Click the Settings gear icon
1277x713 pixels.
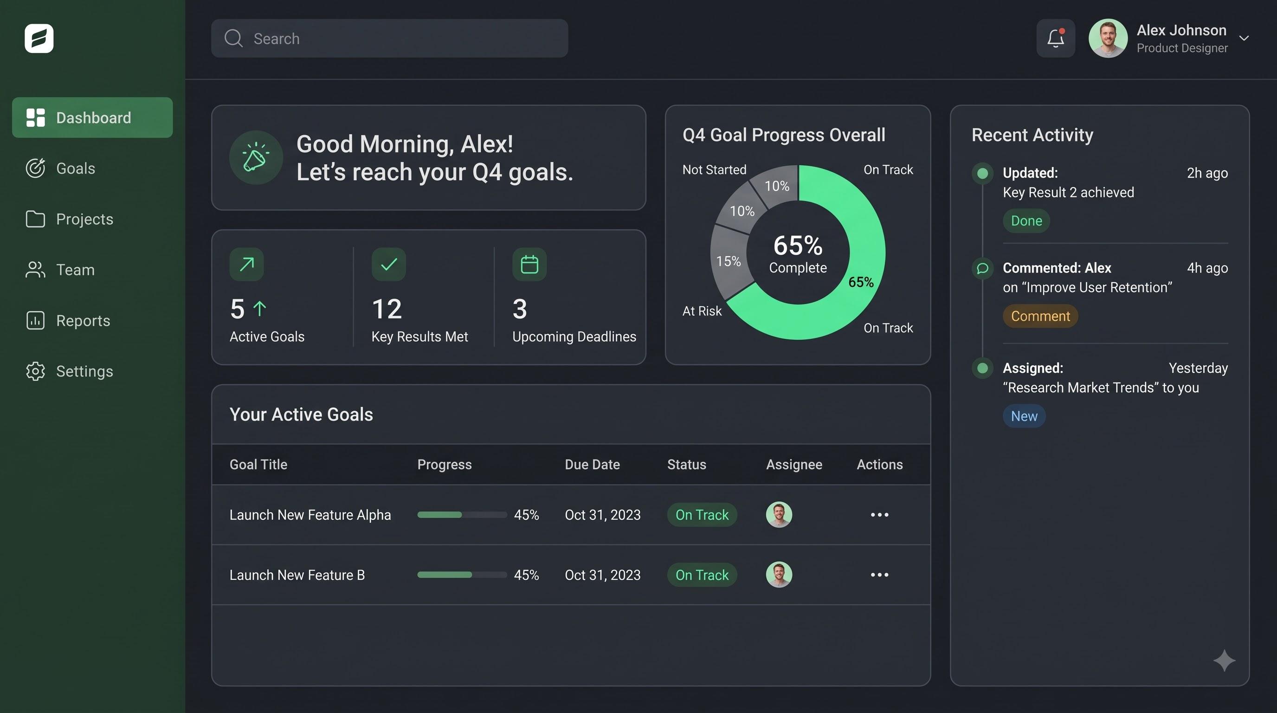tap(35, 371)
